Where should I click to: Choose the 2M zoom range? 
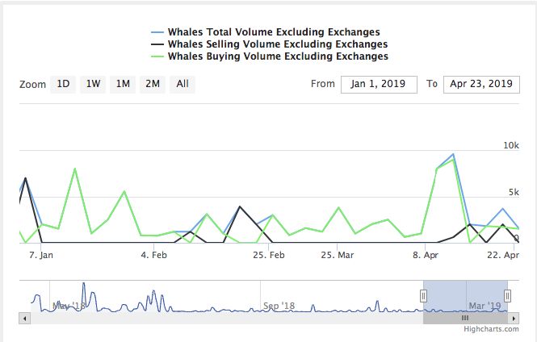click(x=152, y=84)
